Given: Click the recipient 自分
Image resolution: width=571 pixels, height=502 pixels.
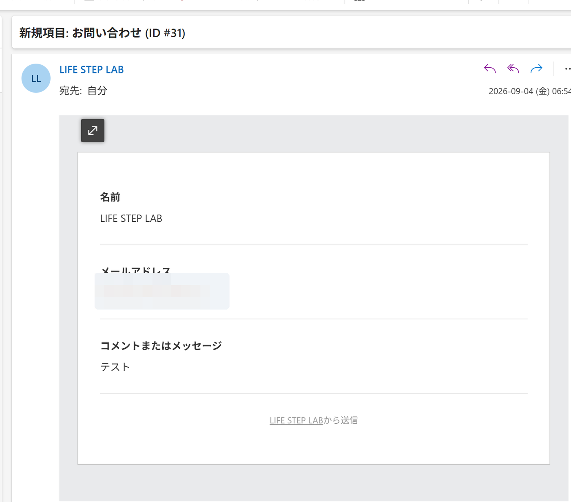Looking at the screenshot, I should [x=97, y=91].
